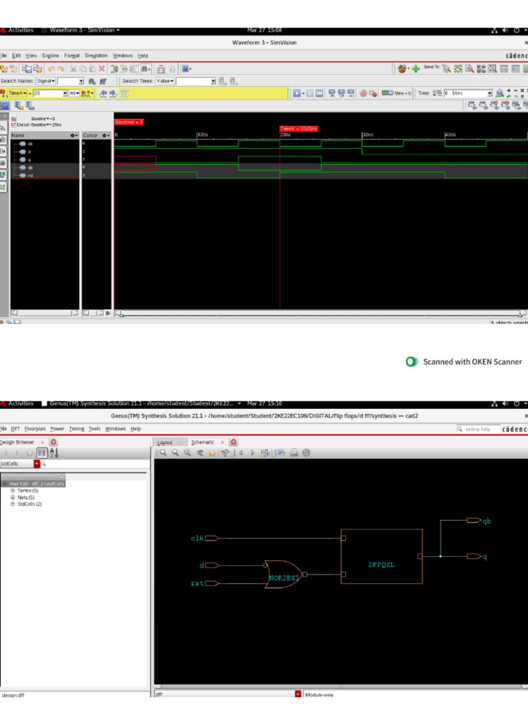Open the StdCells filter dropdown
The image size is (528, 704).
pos(37,464)
